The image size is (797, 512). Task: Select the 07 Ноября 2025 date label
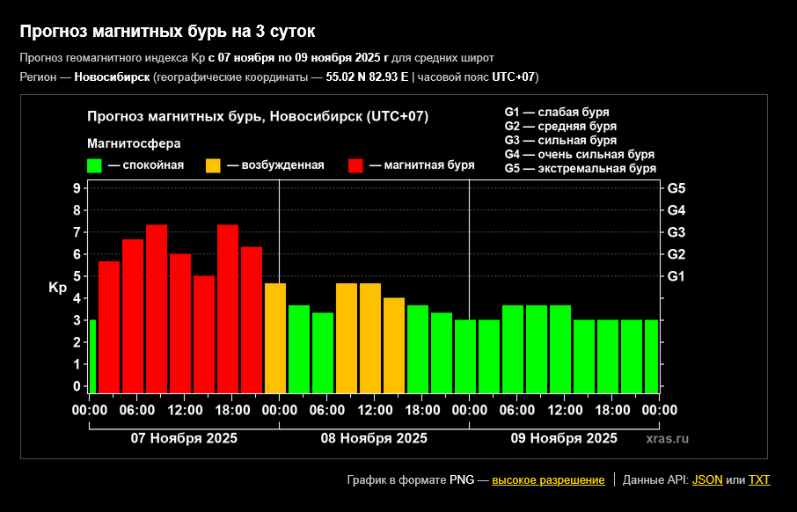pyautogui.click(x=184, y=438)
